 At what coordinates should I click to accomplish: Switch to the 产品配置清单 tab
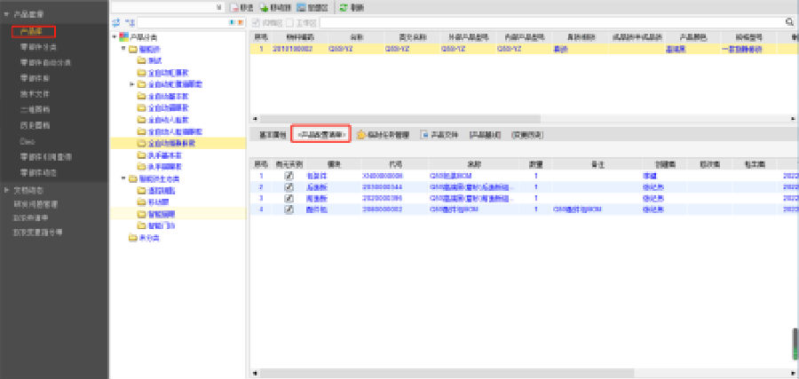(x=321, y=135)
